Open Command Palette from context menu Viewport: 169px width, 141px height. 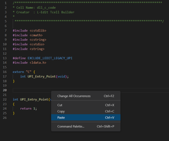pyautogui.click(x=86, y=126)
